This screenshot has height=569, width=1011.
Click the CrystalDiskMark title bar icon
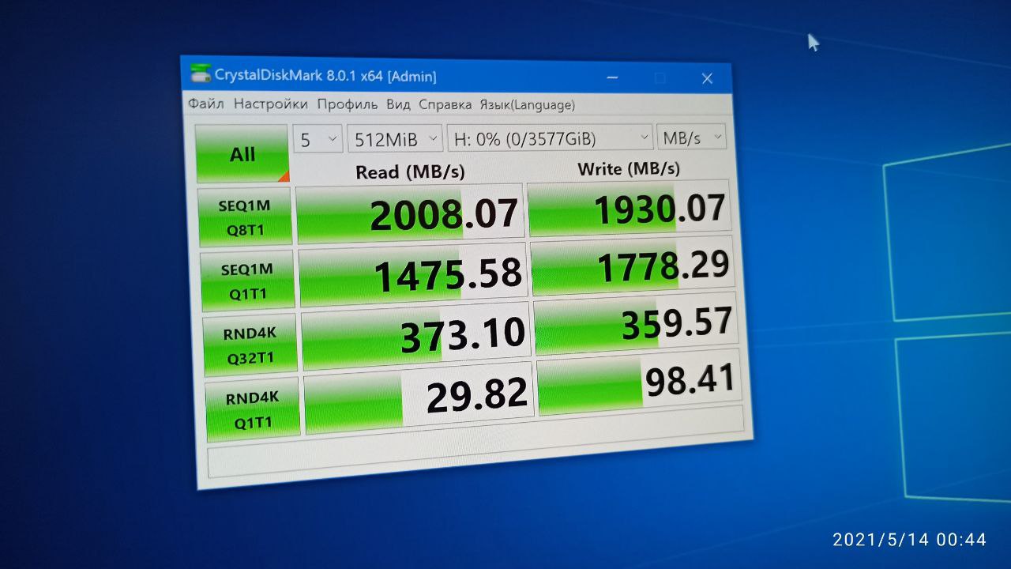pos(201,73)
